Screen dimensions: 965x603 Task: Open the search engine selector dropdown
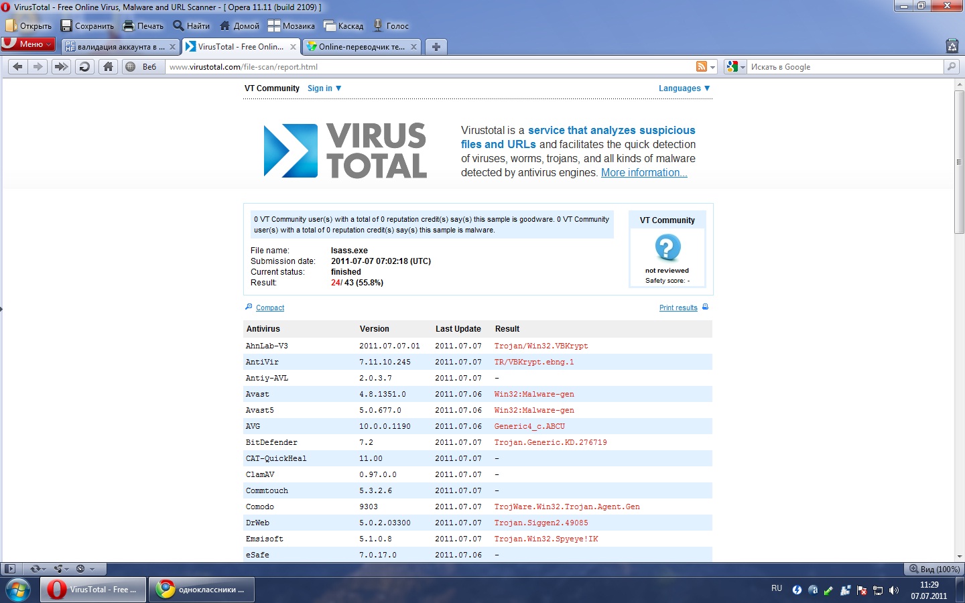click(x=735, y=66)
